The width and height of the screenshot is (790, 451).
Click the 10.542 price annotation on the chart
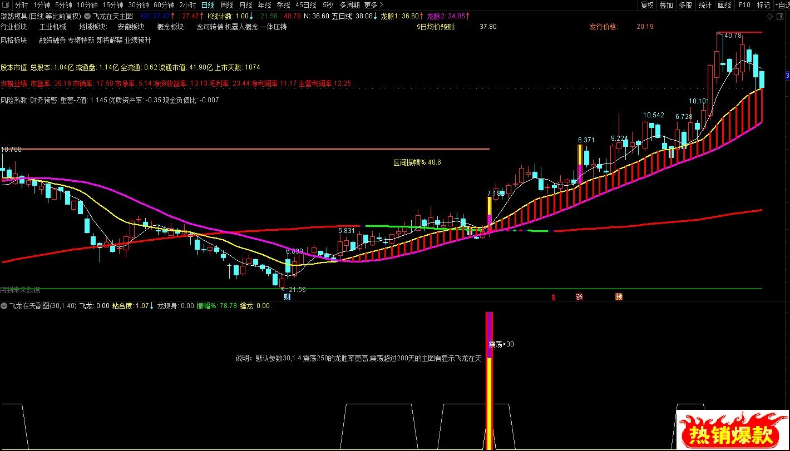(654, 115)
